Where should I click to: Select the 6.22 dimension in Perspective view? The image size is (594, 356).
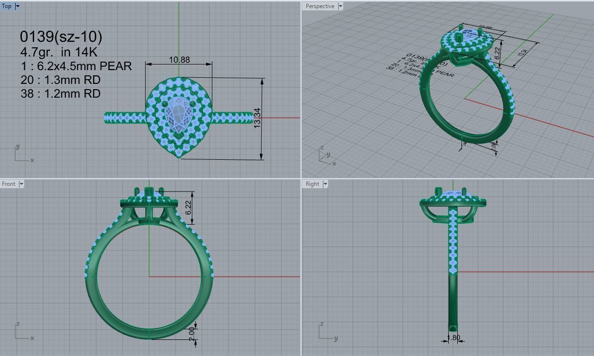pos(497,53)
